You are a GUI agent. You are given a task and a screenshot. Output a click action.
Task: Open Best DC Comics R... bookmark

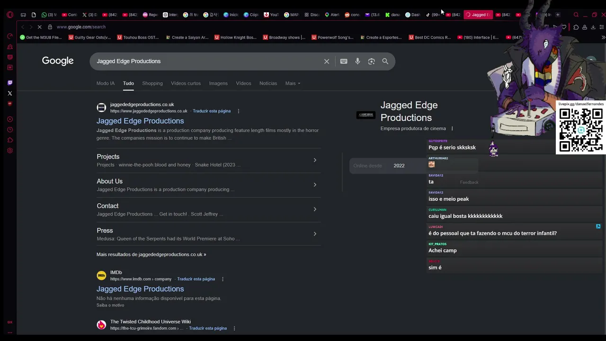point(429,37)
